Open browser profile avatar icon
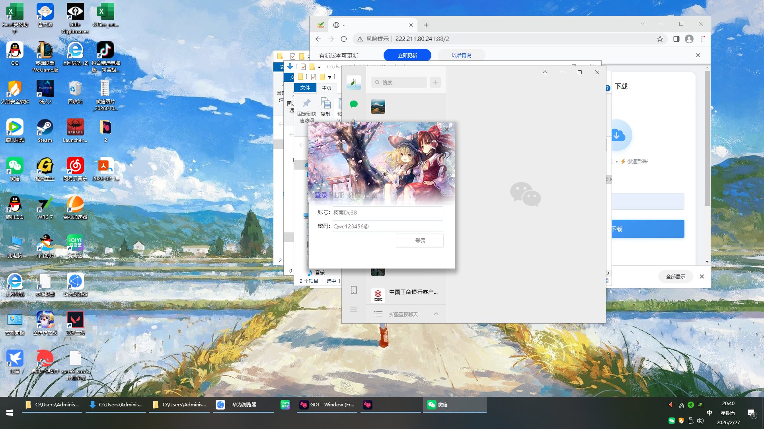Viewport: 764px width, 429px height. pos(689,39)
